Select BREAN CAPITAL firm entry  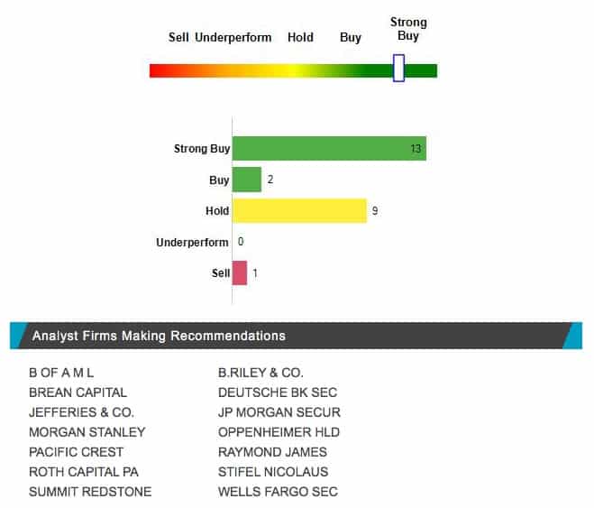coord(78,393)
